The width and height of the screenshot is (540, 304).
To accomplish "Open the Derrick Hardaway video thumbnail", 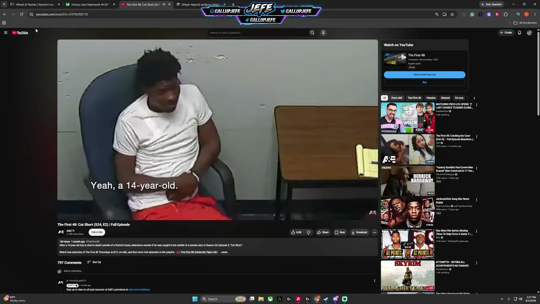I will click(x=408, y=181).
